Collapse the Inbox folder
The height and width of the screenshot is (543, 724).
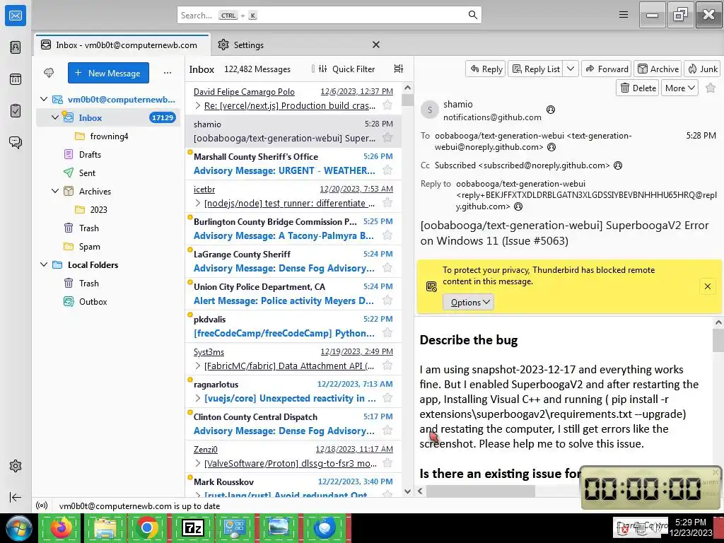click(55, 117)
